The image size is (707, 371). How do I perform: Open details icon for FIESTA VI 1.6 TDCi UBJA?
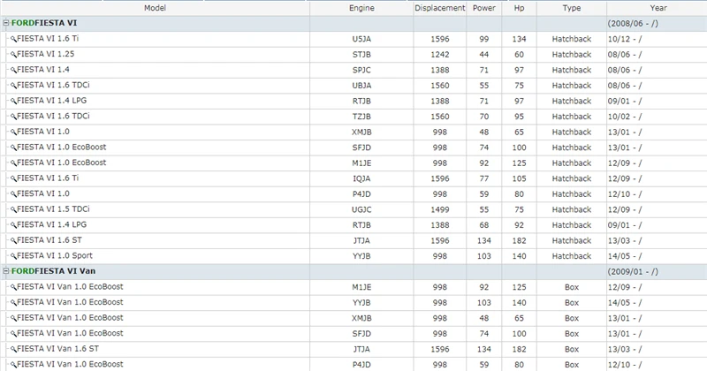[13, 86]
